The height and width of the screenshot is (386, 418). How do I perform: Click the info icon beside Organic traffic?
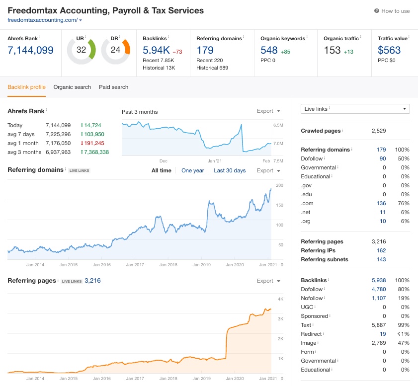360,37
